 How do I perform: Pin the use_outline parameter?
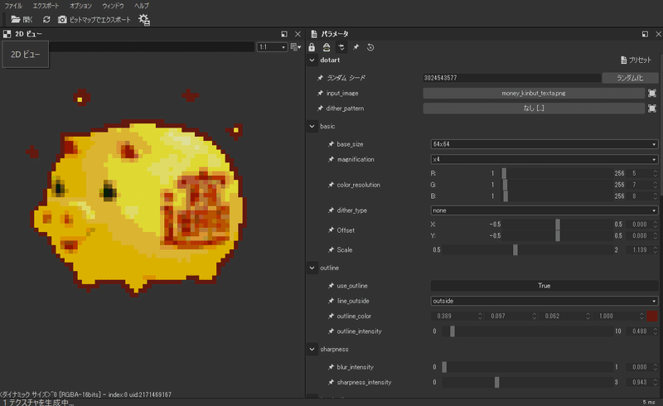[331, 286]
